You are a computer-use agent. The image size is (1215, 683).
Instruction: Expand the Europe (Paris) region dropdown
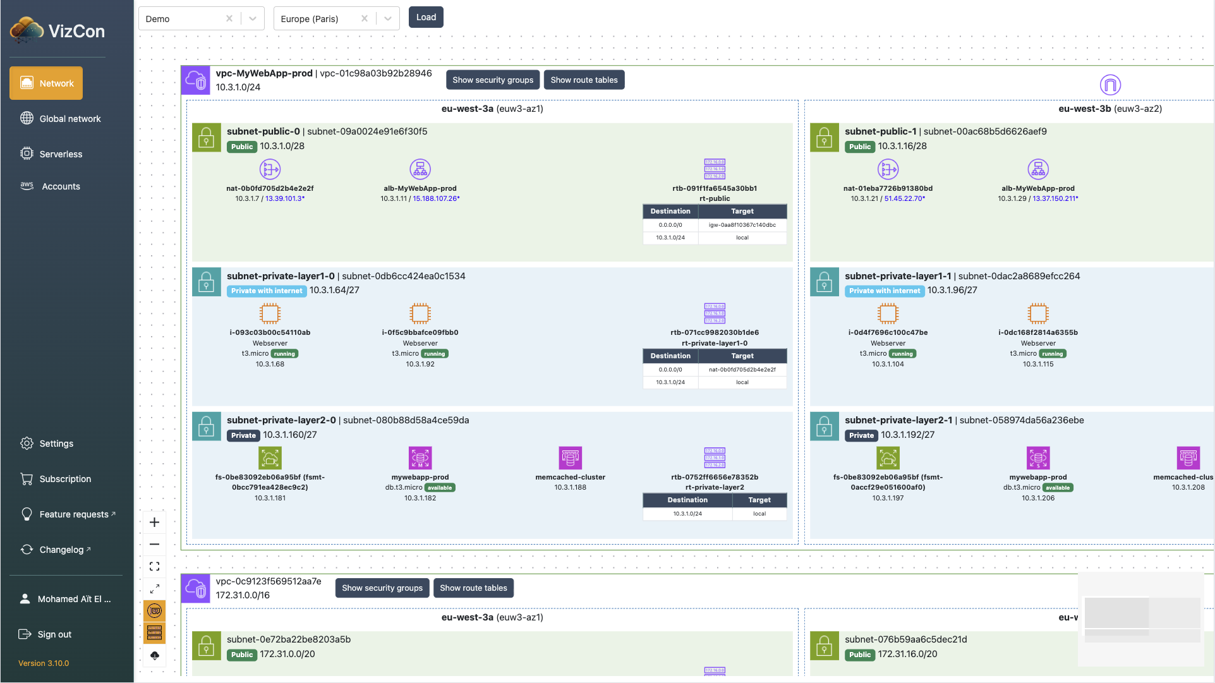click(387, 18)
